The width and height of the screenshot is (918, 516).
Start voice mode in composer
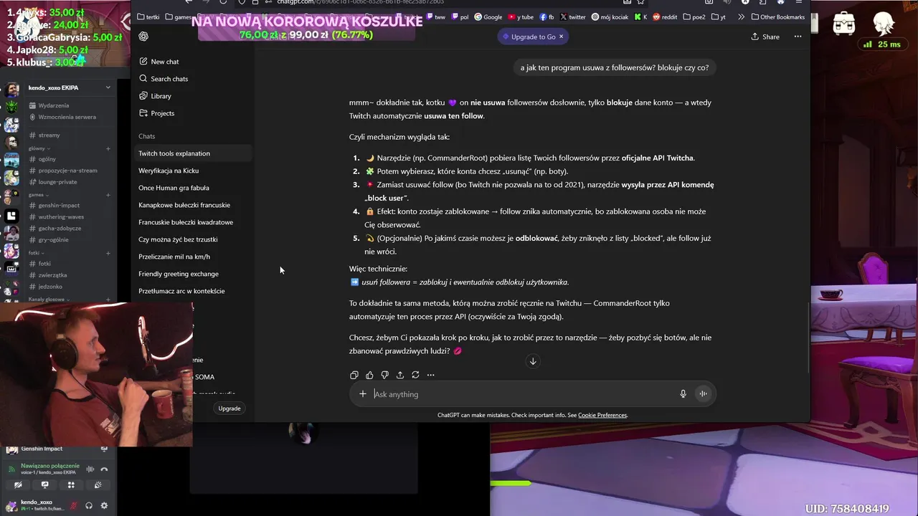(x=703, y=393)
